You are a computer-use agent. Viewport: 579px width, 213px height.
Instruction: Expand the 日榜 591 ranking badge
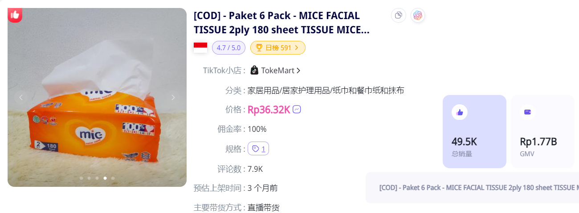pyautogui.click(x=278, y=47)
